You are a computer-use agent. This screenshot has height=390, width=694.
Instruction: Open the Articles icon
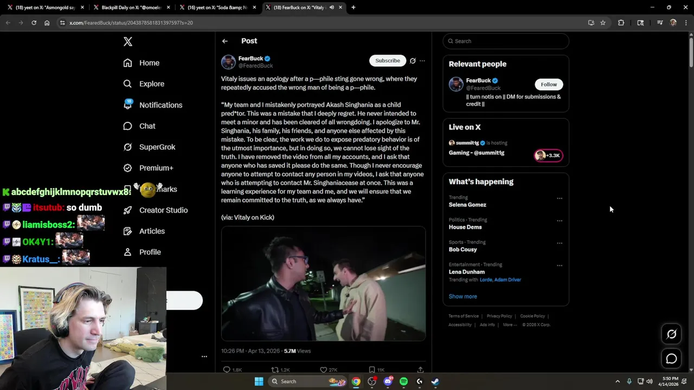click(x=127, y=231)
